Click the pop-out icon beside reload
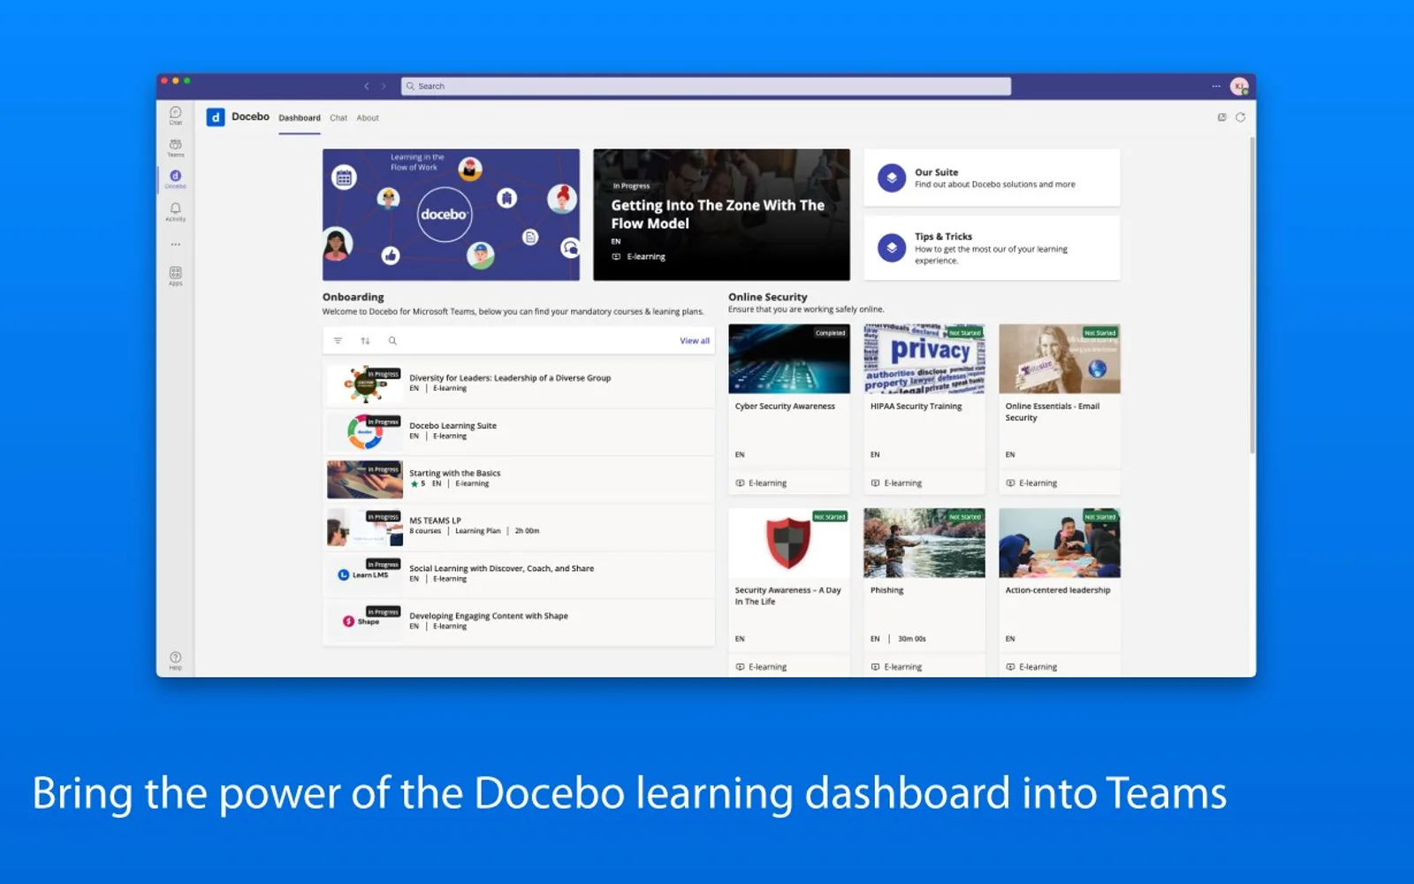The image size is (1414, 884). 1221,117
